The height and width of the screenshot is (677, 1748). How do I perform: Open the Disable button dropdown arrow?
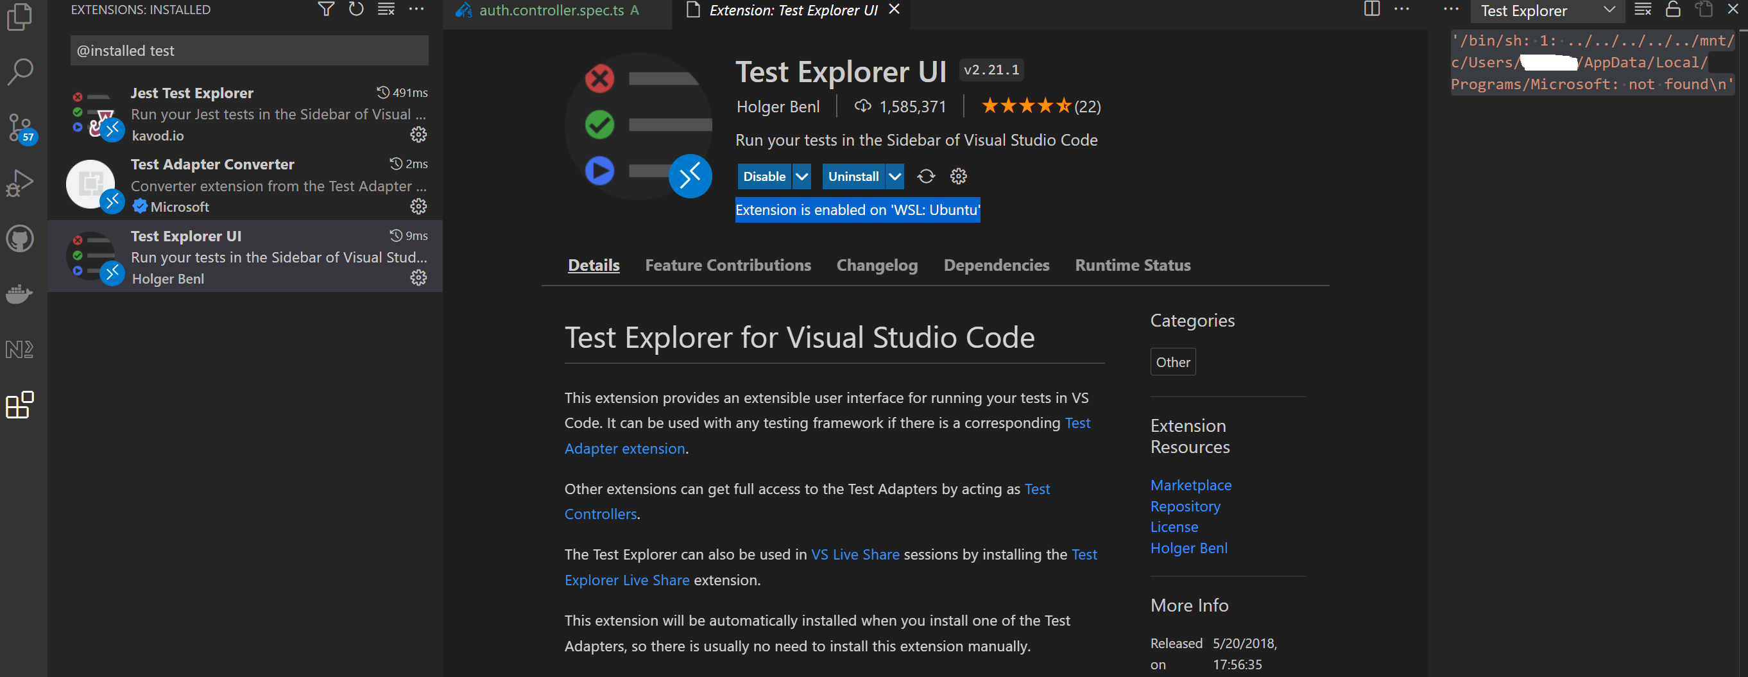(803, 176)
